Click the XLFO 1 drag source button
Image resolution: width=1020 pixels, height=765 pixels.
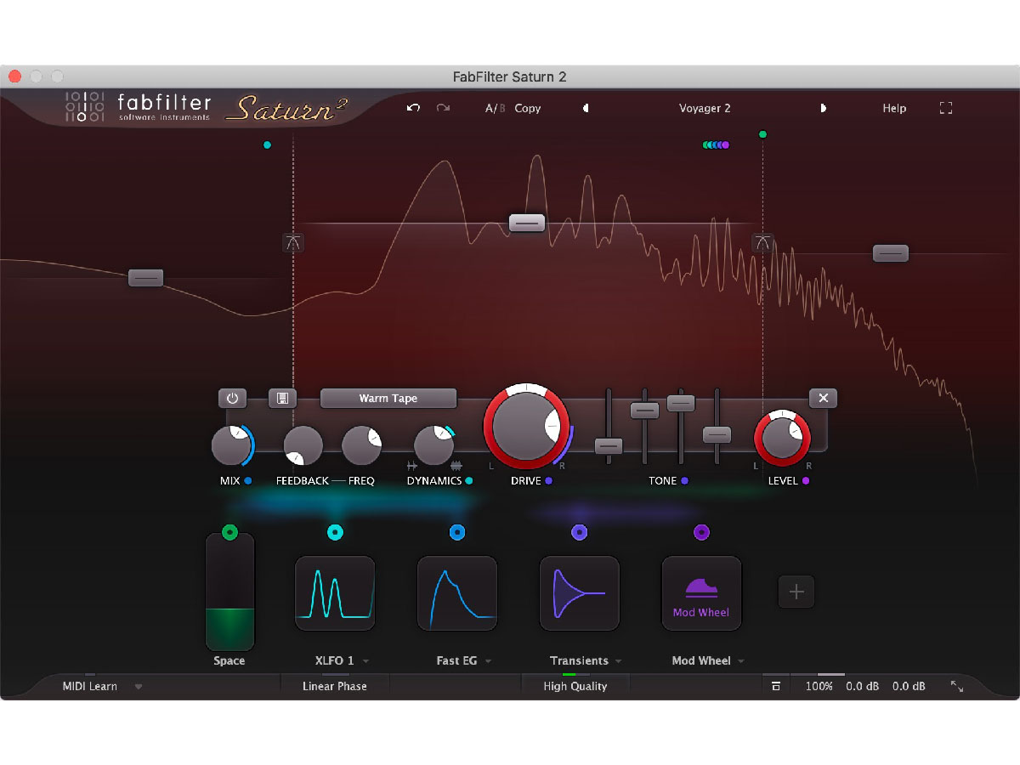click(x=335, y=532)
